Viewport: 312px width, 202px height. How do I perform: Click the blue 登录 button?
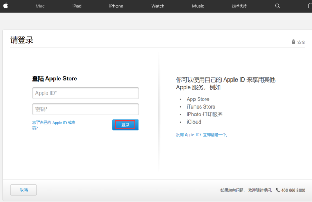(x=125, y=125)
